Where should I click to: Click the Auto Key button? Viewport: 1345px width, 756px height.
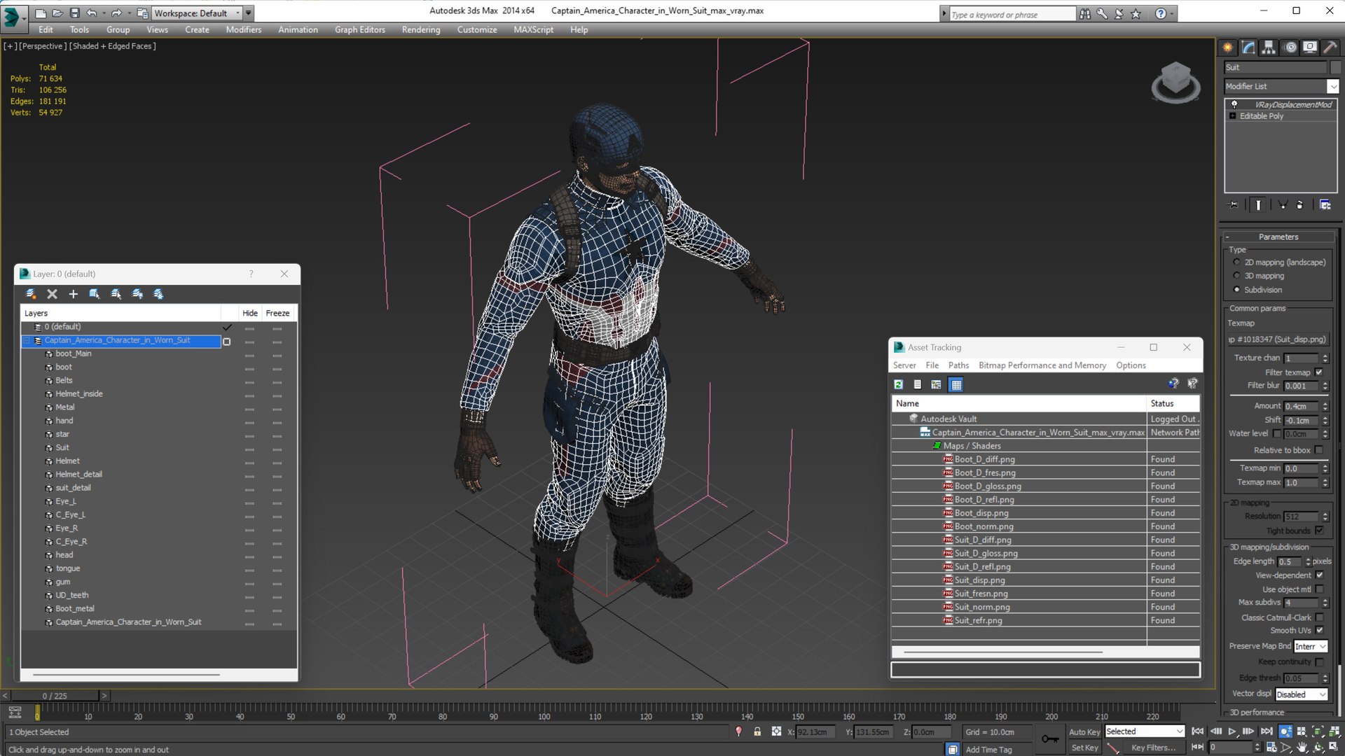pyautogui.click(x=1084, y=731)
